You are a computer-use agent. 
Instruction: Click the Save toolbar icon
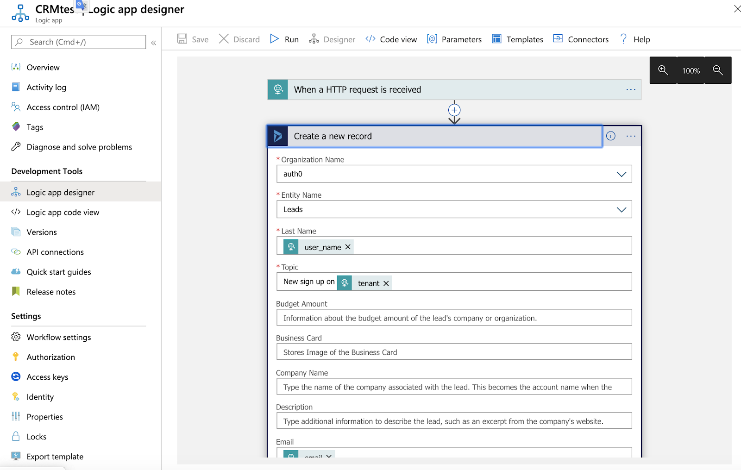(182, 39)
